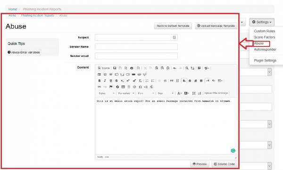Click the Undo arrow in the editor toolbar

tap(175, 68)
